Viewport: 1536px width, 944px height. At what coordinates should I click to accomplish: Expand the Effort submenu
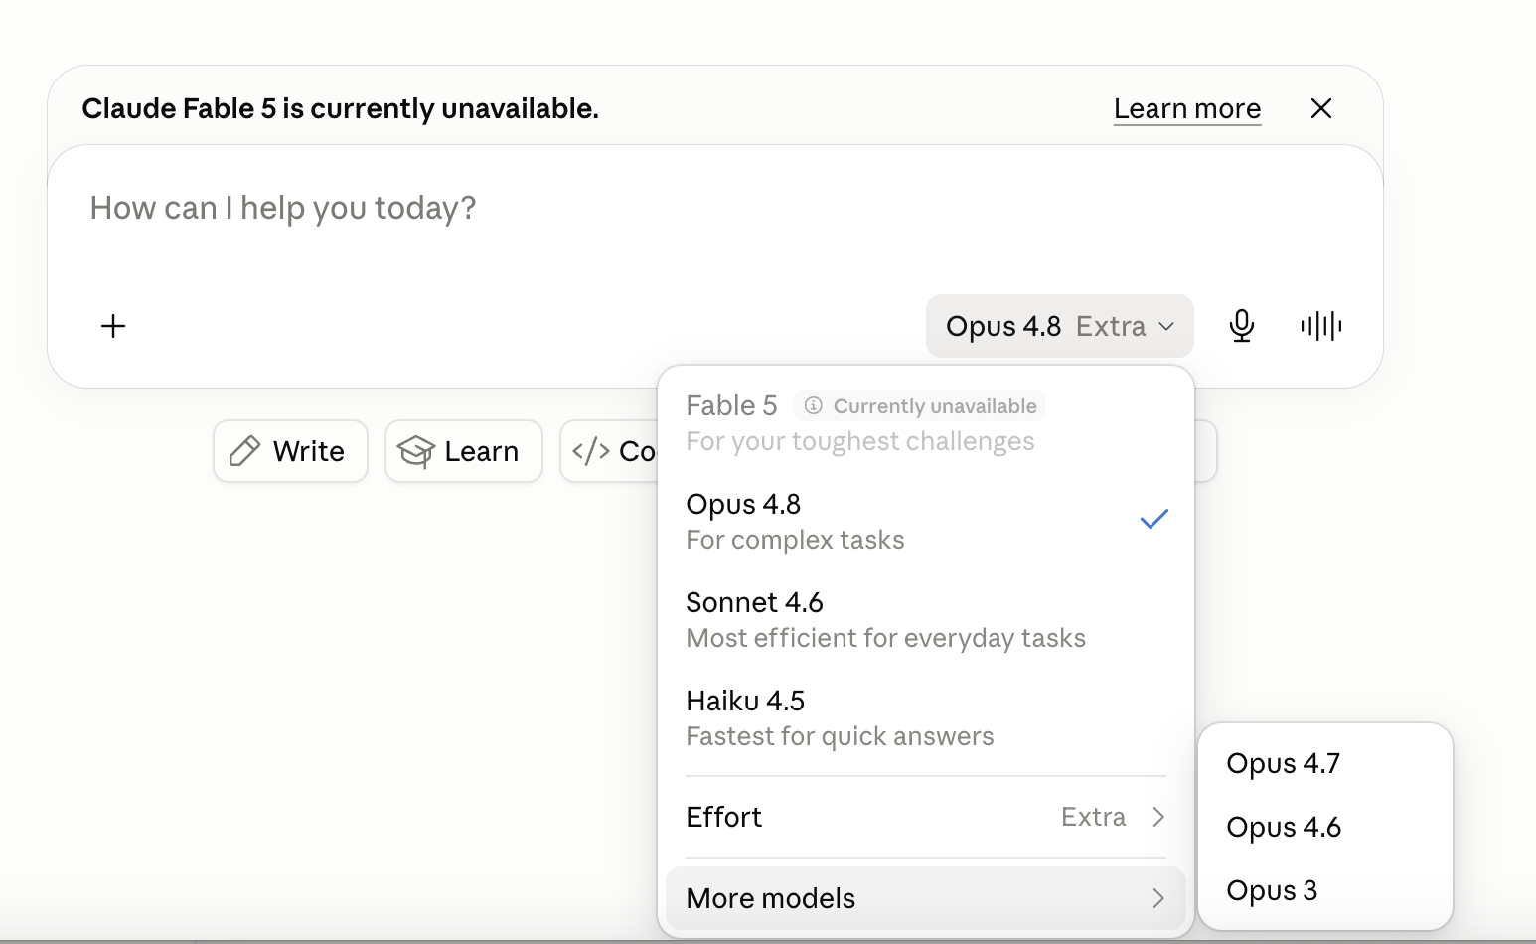926,817
